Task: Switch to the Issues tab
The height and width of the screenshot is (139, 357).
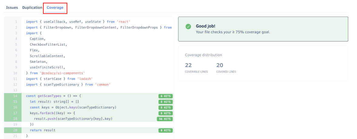Action: [12, 8]
